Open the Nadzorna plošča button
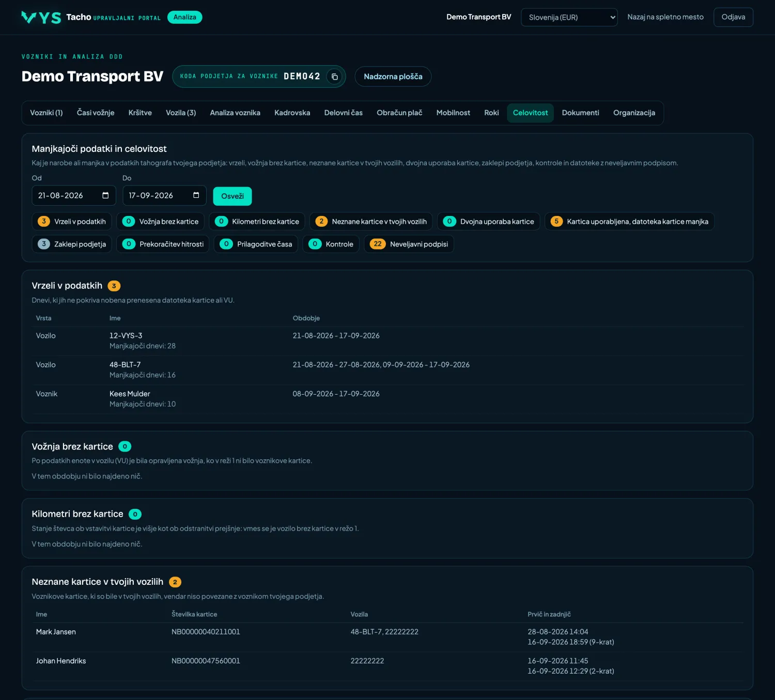Image resolution: width=775 pixels, height=700 pixels. coord(393,76)
